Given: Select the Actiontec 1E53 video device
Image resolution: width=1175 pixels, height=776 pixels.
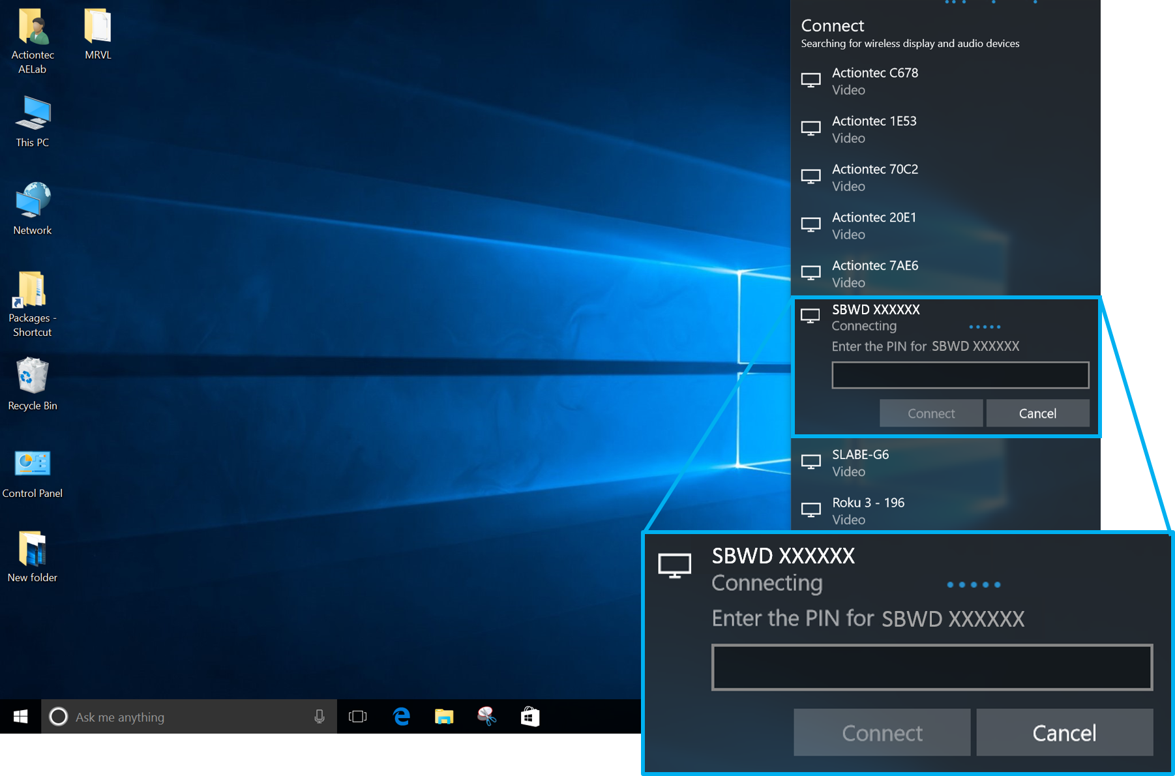Looking at the screenshot, I should pyautogui.click(x=874, y=128).
